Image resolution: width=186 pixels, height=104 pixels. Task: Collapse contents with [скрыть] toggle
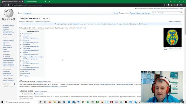click(x=36, y=31)
